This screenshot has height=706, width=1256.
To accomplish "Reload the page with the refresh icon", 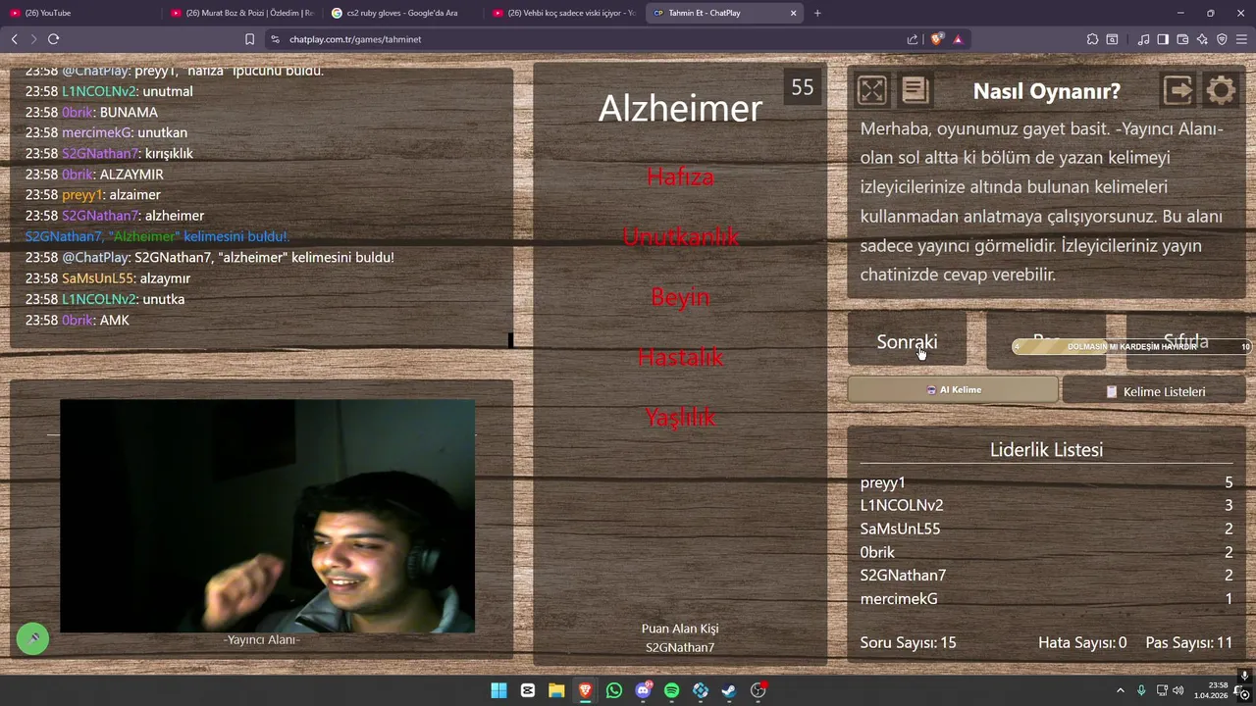I will coord(53,39).
